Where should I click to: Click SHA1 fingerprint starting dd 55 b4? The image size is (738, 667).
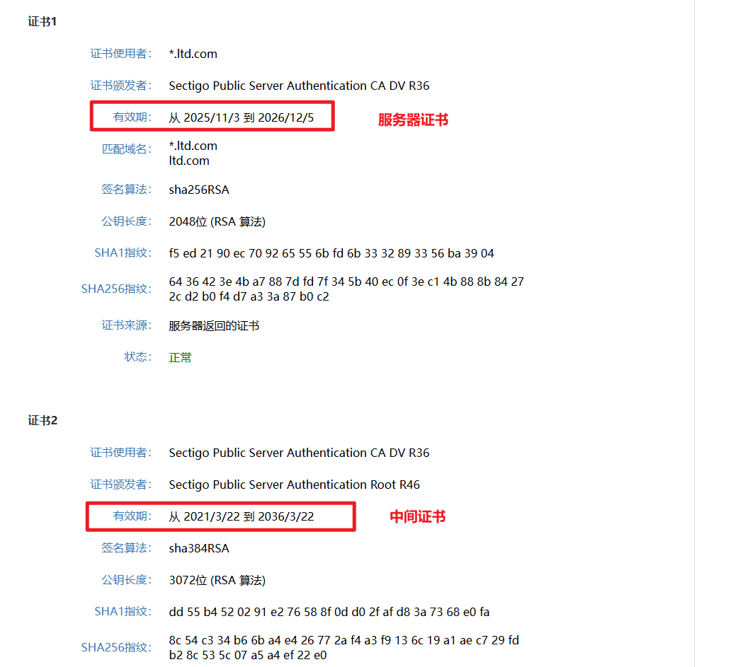click(329, 612)
